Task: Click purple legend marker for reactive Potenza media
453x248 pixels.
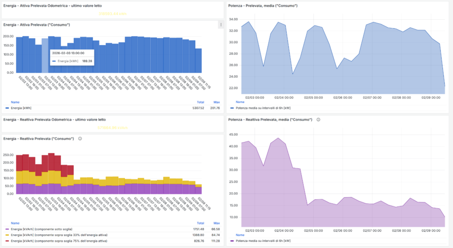Action: 233,241
